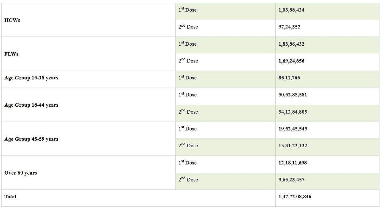Click HCWs 2nd Dose value 97,24,352
Screen dimensions: 382x212
click(x=289, y=27)
